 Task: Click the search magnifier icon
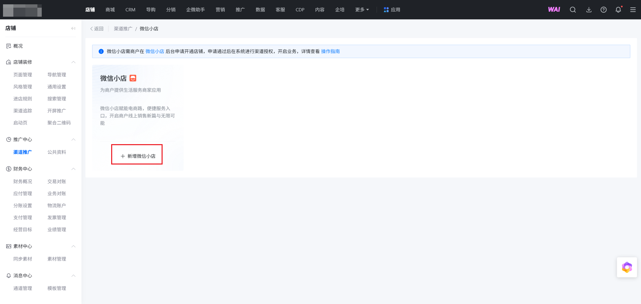(573, 10)
